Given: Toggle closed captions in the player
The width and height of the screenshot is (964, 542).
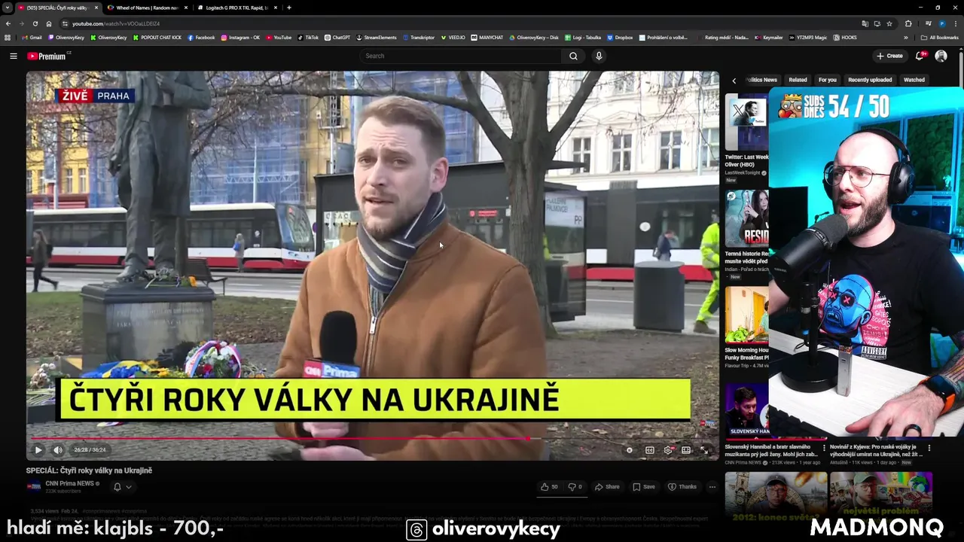Looking at the screenshot, I should 650,450.
